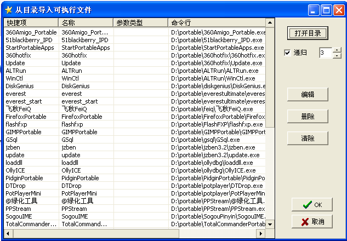Select the @绿化工具 shortcut row

coord(134,201)
